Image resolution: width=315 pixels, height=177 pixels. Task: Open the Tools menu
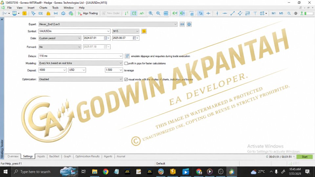[x=55, y=8]
